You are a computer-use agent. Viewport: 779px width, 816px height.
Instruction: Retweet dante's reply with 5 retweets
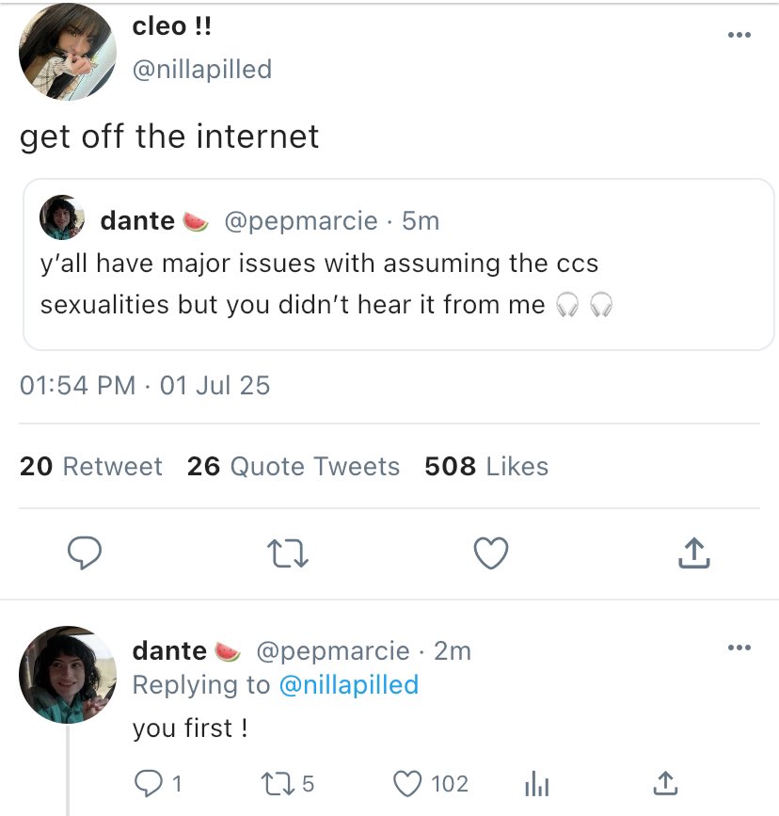pos(275,783)
